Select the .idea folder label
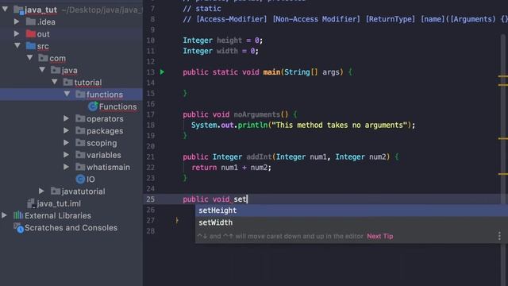Screen dimensions: 508x286 (46, 22)
